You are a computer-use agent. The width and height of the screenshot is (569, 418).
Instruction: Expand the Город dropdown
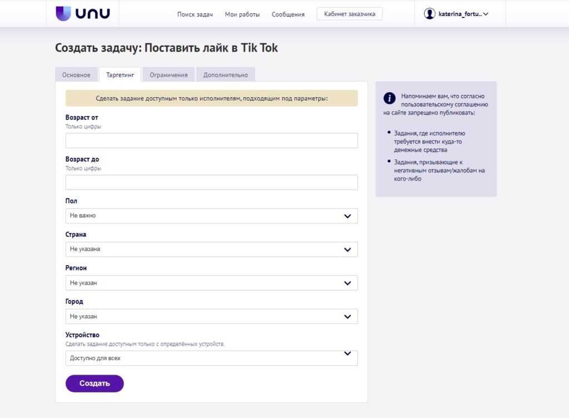coord(212,316)
